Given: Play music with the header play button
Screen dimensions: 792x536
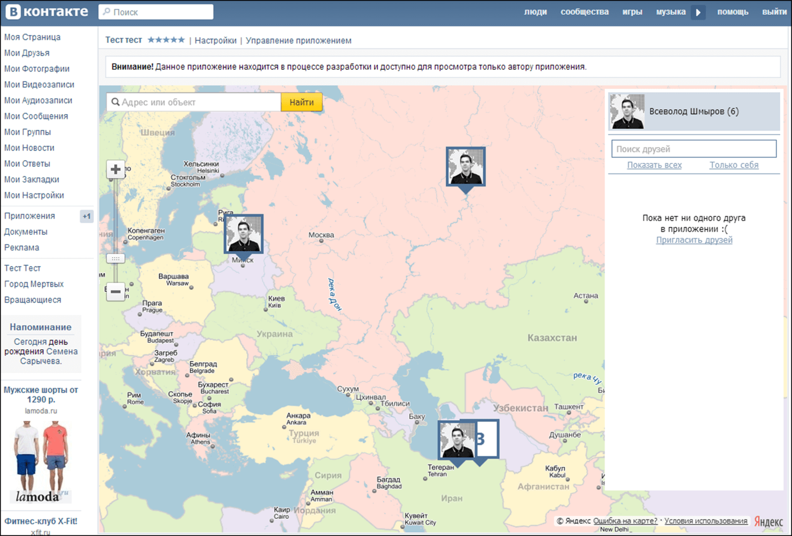Looking at the screenshot, I should (x=698, y=12).
